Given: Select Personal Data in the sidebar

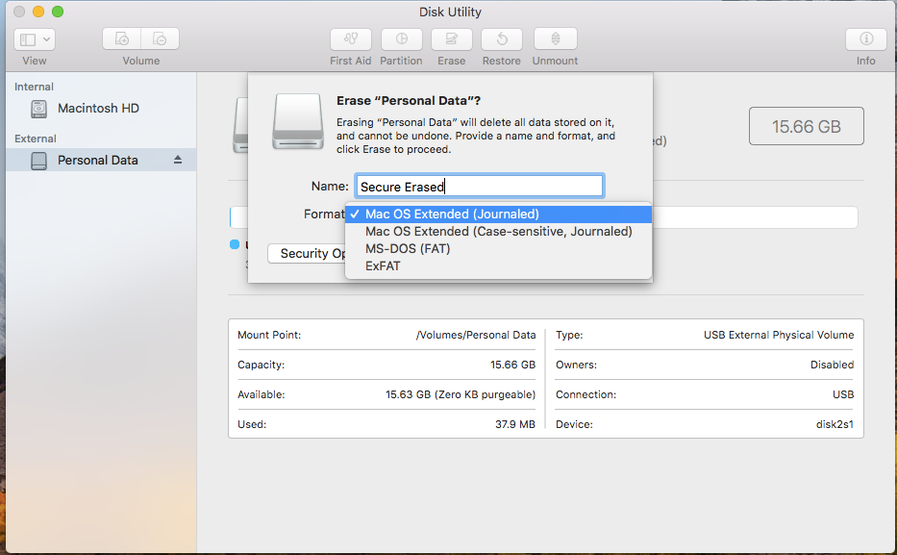Looking at the screenshot, I should pyautogui.click(x=98, y=161).
